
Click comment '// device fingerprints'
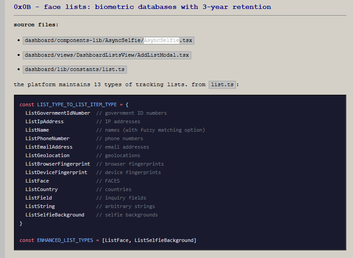click(x=129, y=173)
